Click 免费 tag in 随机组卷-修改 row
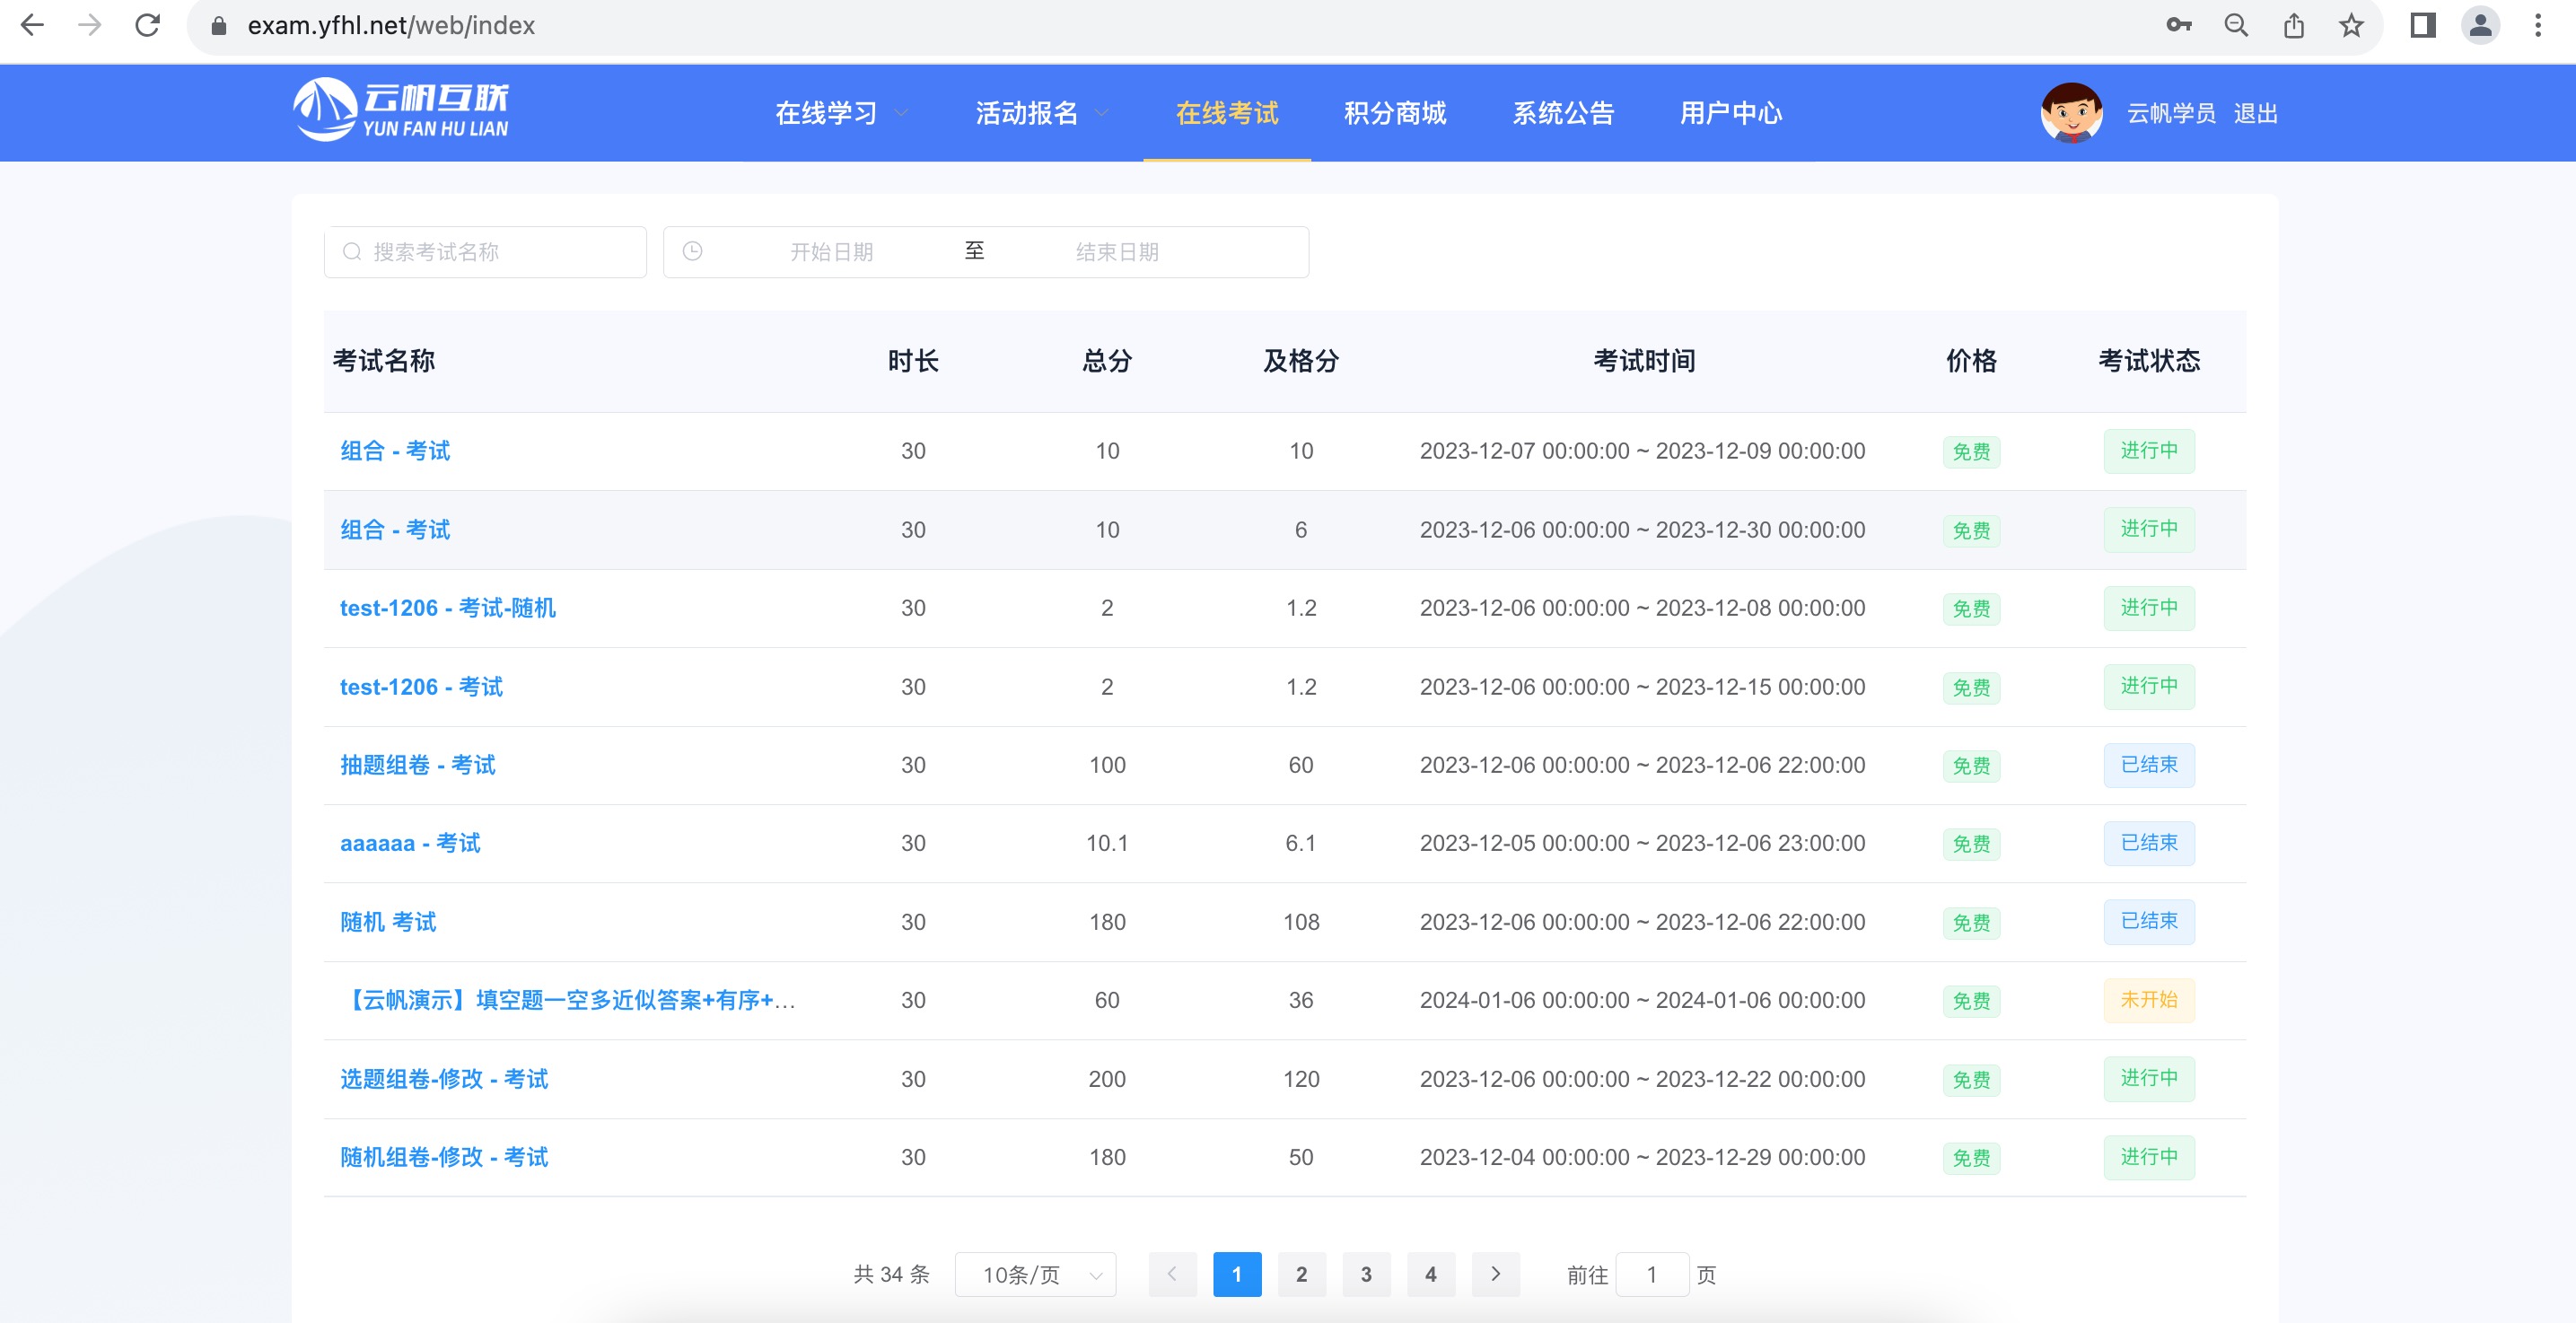Image resolution: width=2576 pixels, height=1323 pixels. 1971,1158
